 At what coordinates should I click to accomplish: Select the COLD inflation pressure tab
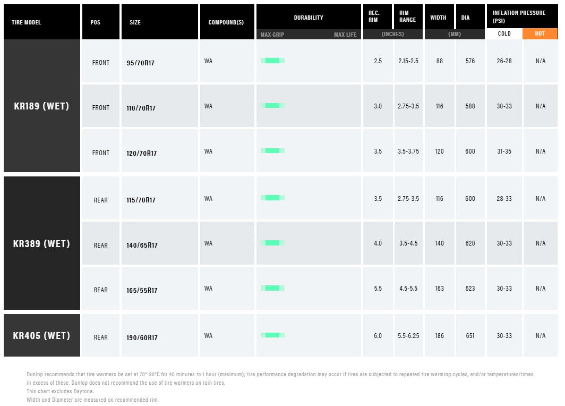[x=504, y=33]
